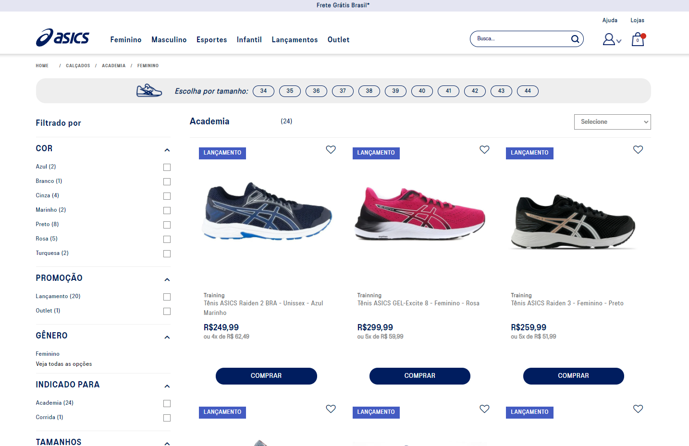The image size is (689, 446).
Task: Collapse the TAMANHOS filter section
Action: pyautogui.click(x=167, y=443)
